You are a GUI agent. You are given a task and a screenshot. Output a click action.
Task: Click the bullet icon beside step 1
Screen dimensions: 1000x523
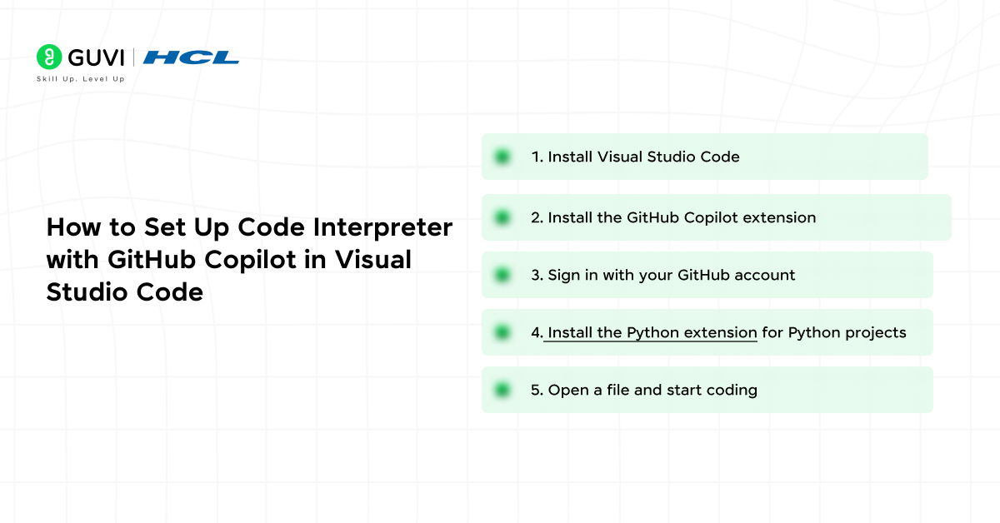point(502,156)
